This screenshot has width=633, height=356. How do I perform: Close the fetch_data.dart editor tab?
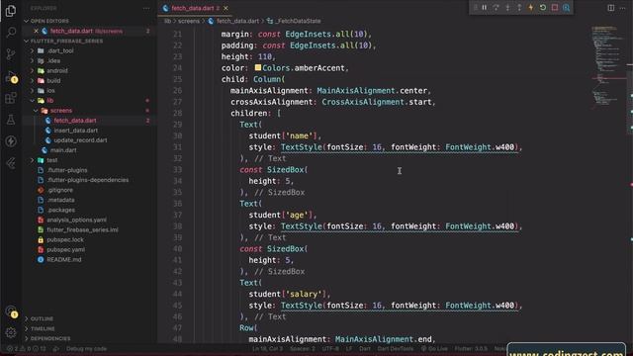(226, 8)
